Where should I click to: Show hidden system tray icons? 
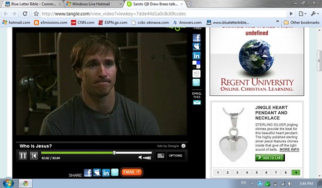252,183
